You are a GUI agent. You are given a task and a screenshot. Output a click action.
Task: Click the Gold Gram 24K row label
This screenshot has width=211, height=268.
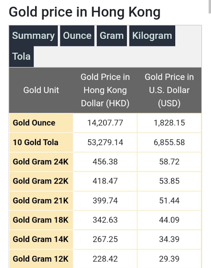click(x=41, y=162)
